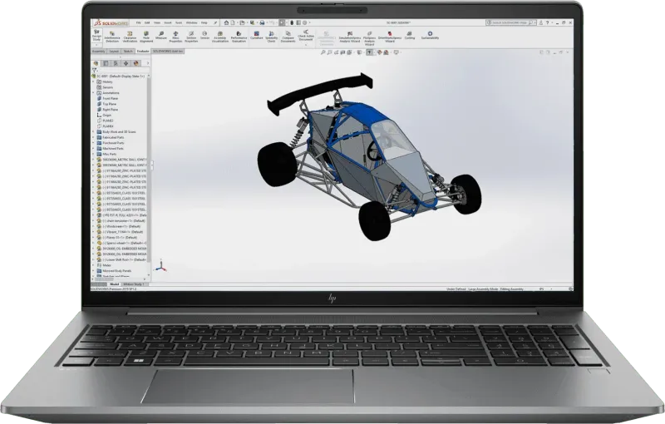Select Top Plane in tree

107,104
